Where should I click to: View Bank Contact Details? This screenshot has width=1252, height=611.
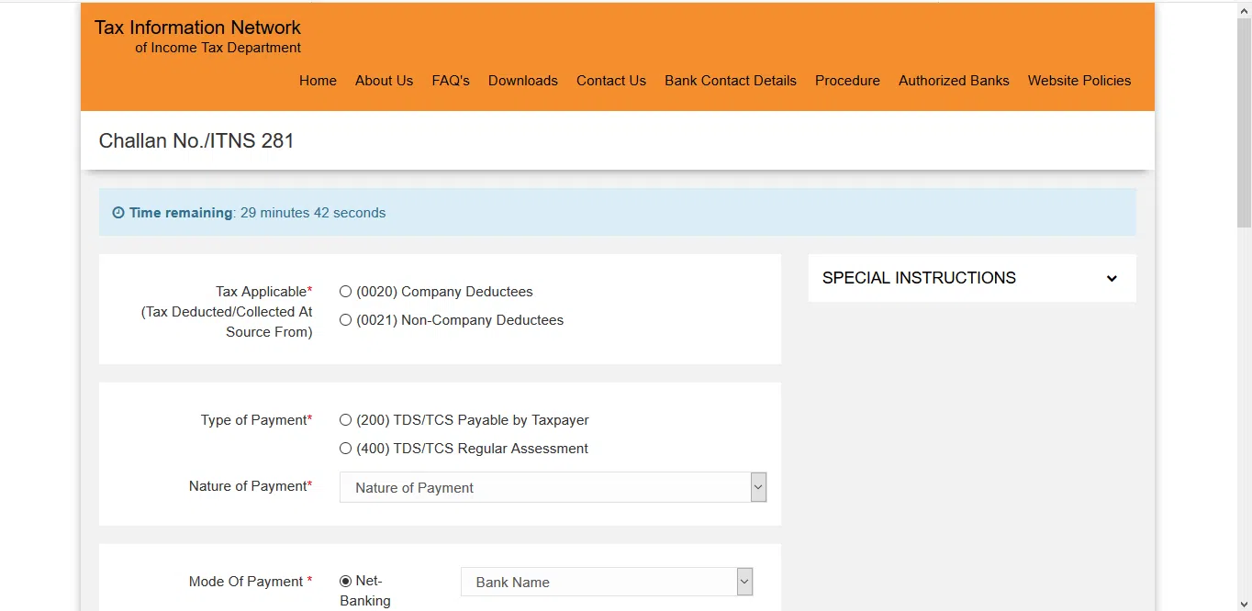730,81
